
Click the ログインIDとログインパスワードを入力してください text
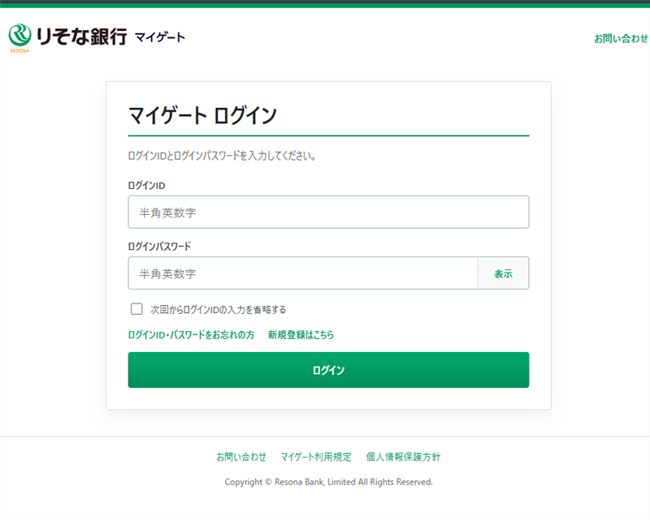222,156
